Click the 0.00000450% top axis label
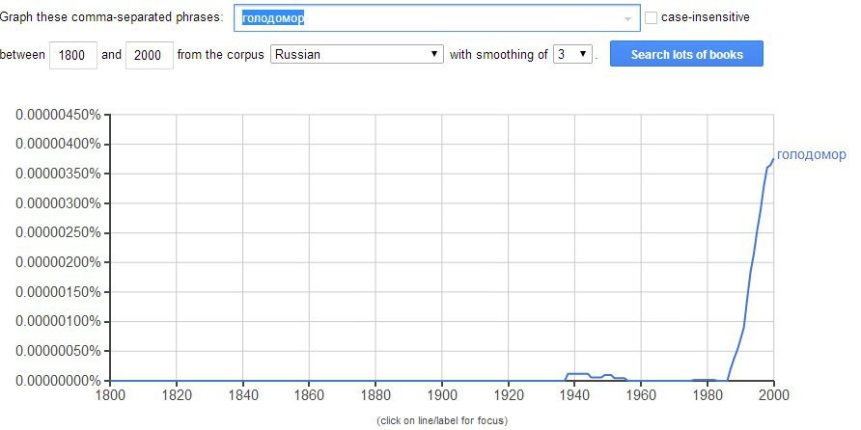861x430 pixels. 58,115
